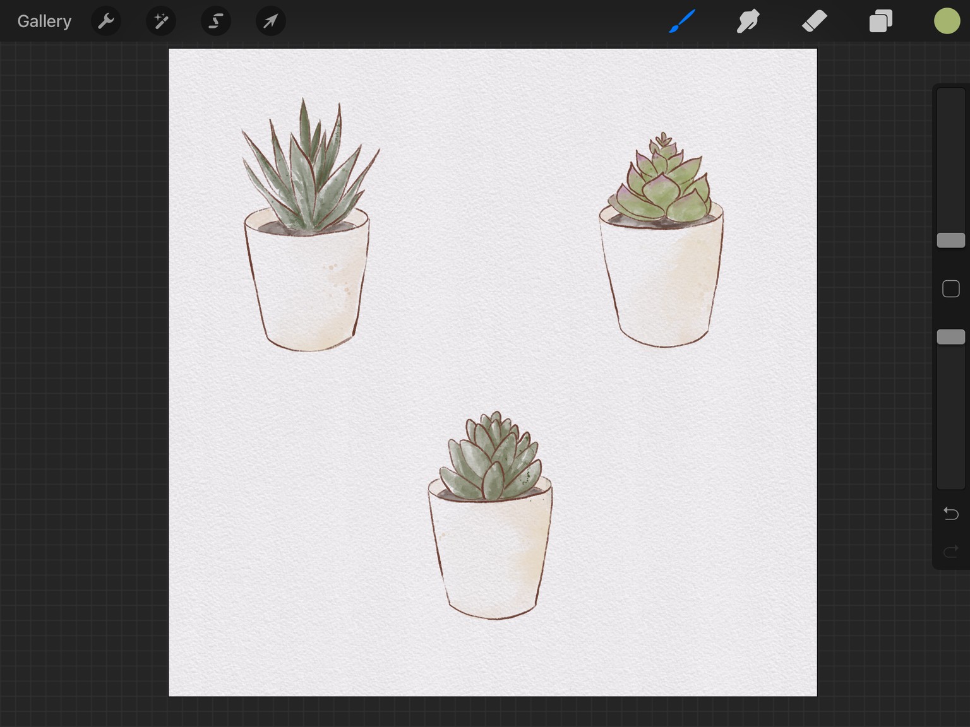Tap the pink-tipped succulent drawing
The height and width of the screenshot is (727, 970).
coord(661,240)
